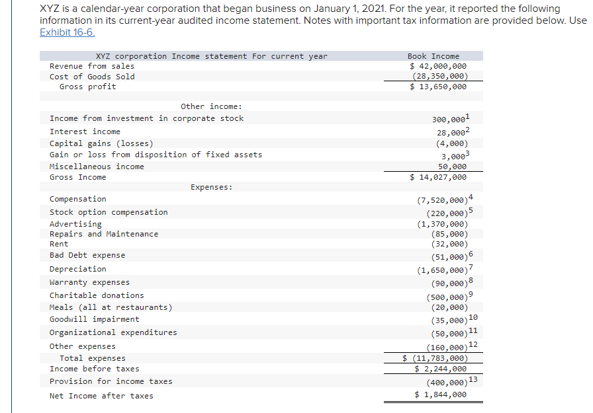Click the 'Gross profit' row label
This screenshot has width=593, height=413.
pyautogui.click(x=88, y=87)
